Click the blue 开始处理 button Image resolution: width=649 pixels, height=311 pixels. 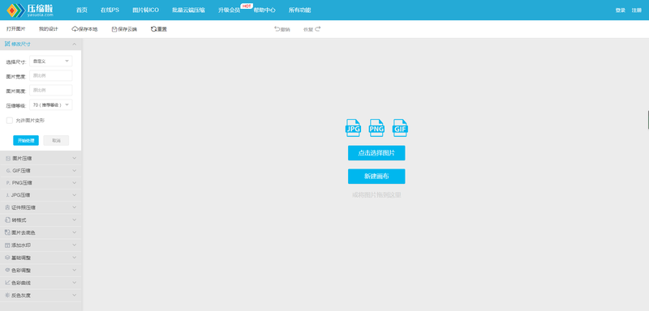(x=26, y=140)
